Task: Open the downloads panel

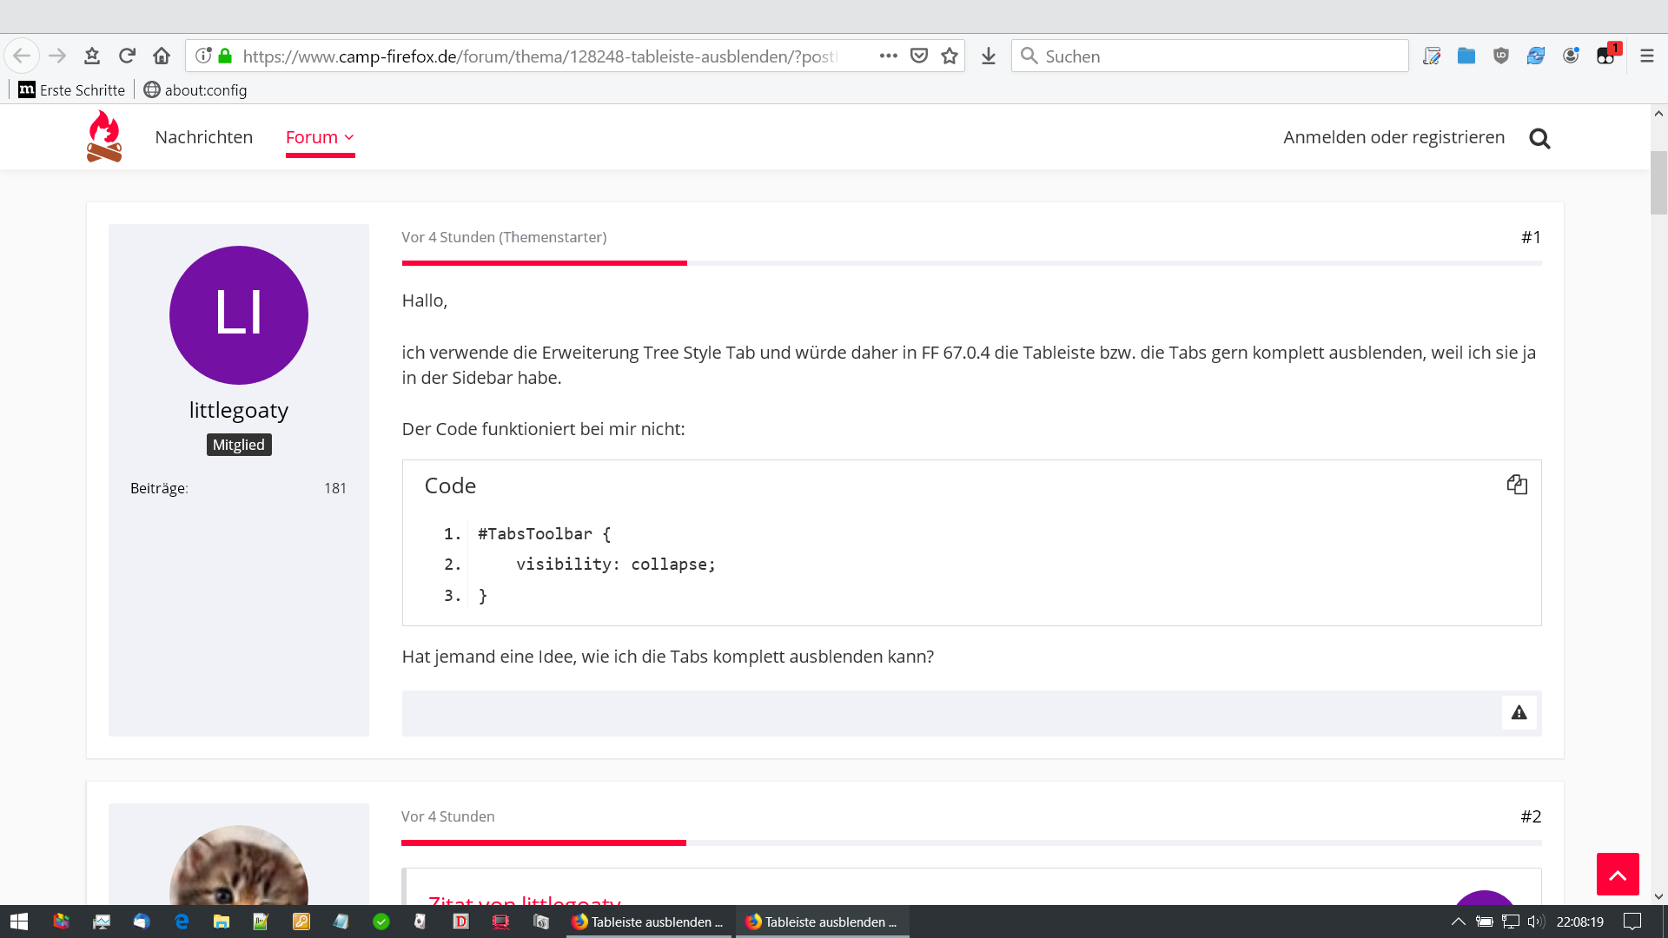Action: 989,56
